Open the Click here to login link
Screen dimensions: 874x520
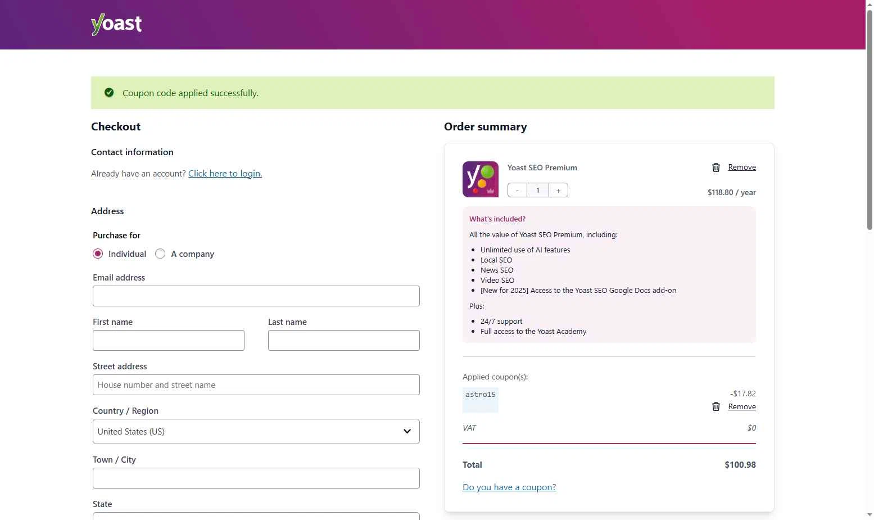pos(225,174)
